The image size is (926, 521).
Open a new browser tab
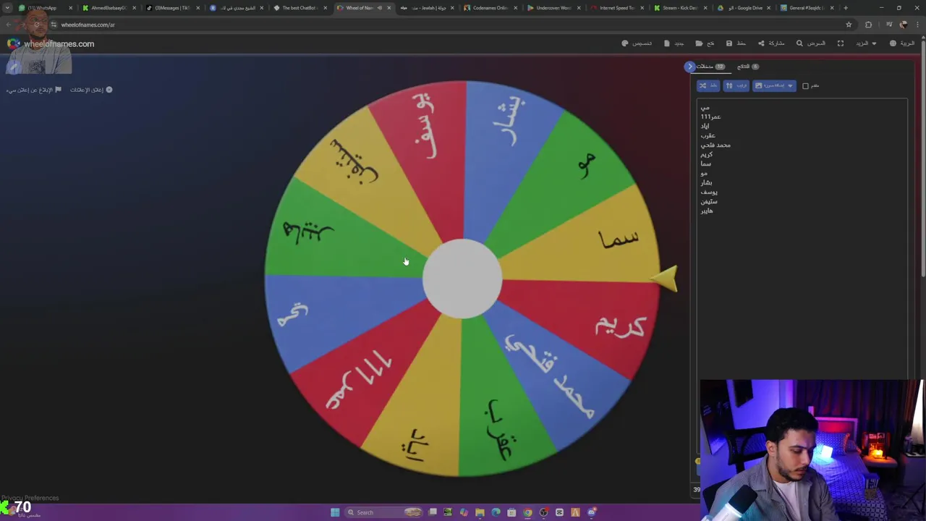(x=846, y=8)
